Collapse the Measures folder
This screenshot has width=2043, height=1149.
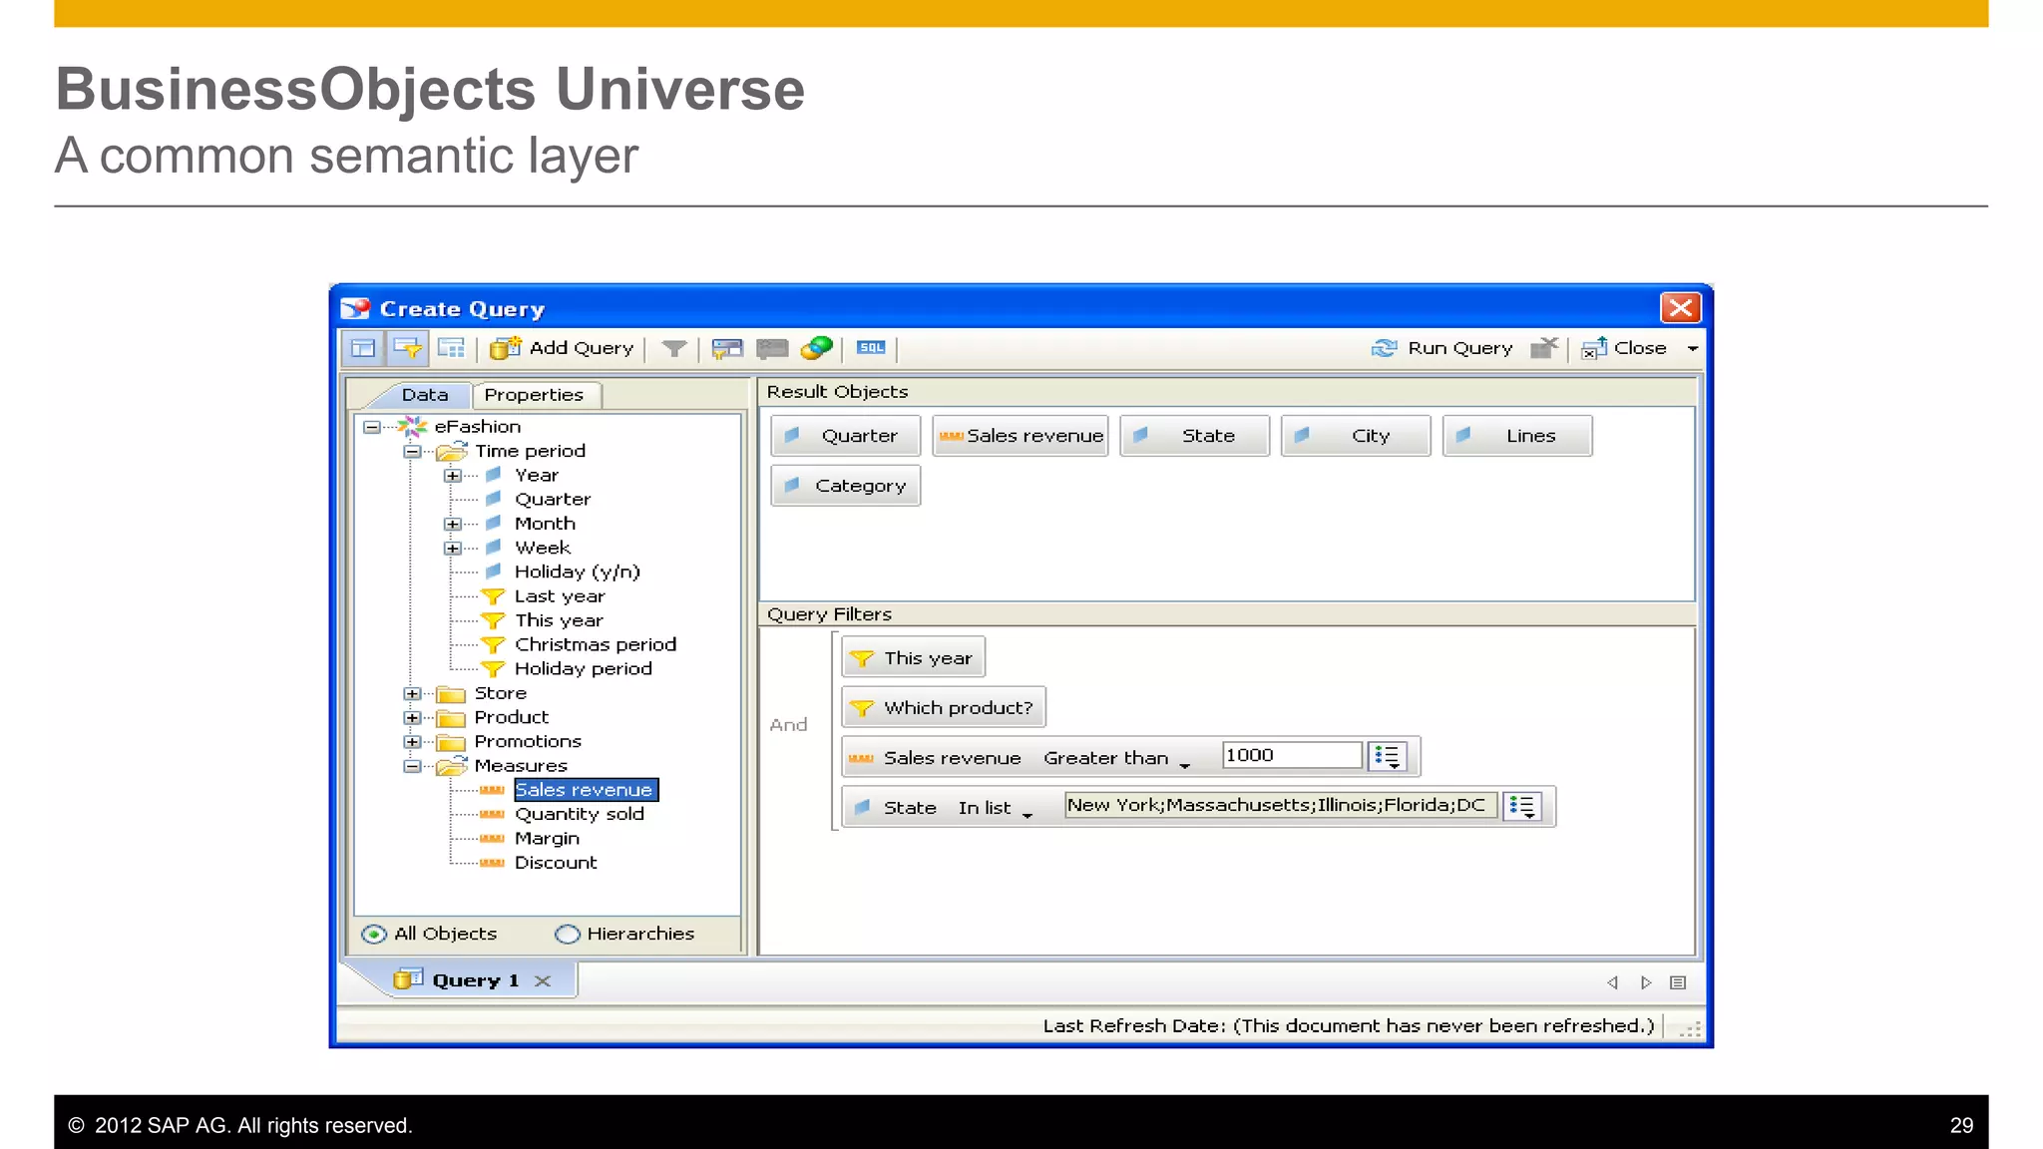[412, 766]
